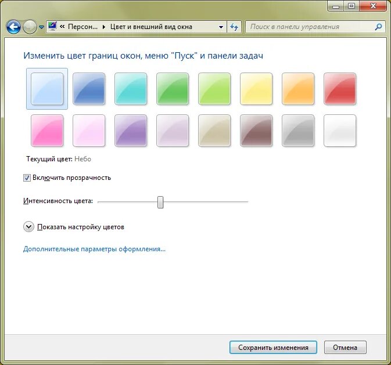The height and width of the screenshot is (365, 391).
Task: Choose the dark blue color swatch
Action: click(x=89, y=89)
